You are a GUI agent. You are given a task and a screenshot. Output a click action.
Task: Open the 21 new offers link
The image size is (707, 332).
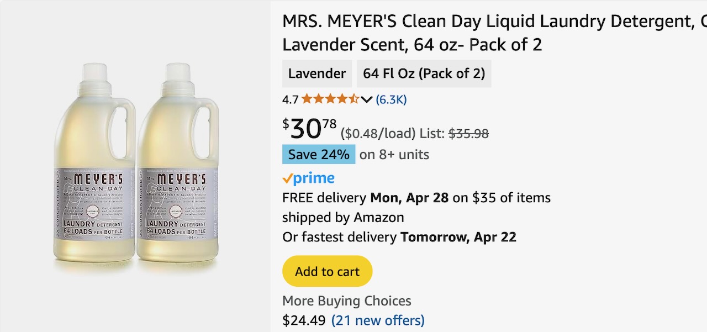click(378, 320)
